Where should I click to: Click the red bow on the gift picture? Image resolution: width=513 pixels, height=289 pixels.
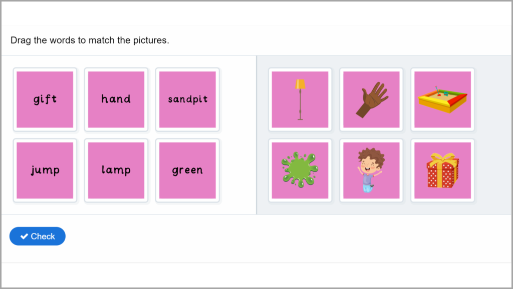click(x=442, y=159)
